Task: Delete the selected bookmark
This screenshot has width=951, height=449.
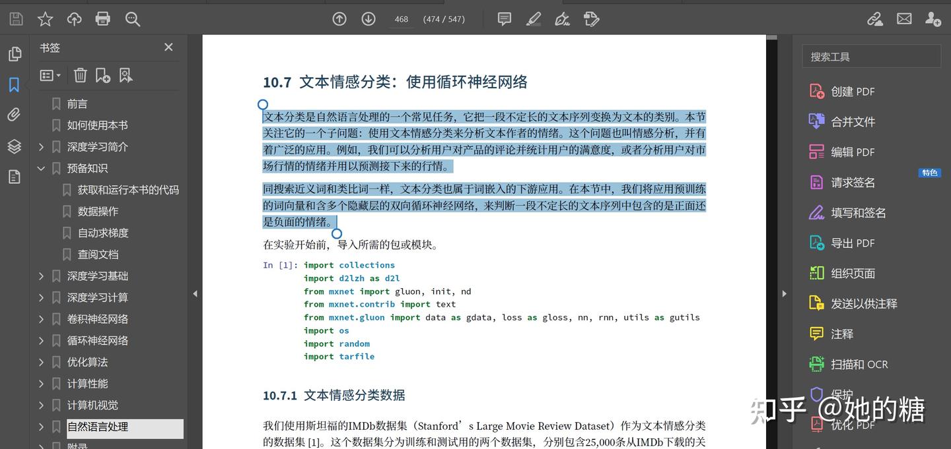Action: pyautogui.click(x=80, y=75)
